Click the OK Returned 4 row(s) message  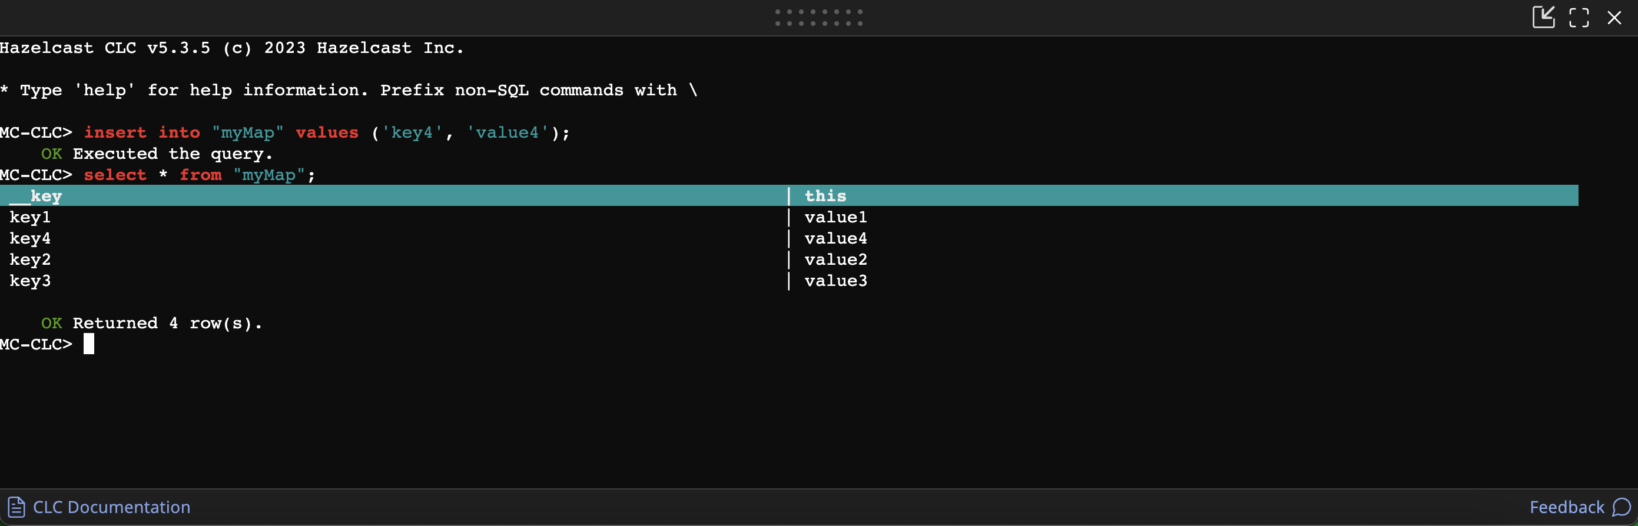coord(151,322)
